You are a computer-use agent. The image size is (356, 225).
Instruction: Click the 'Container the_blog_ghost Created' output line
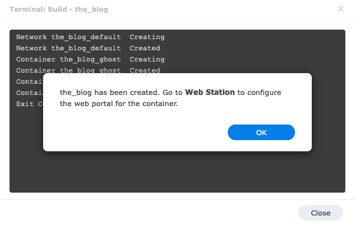(x=88, y=70)
